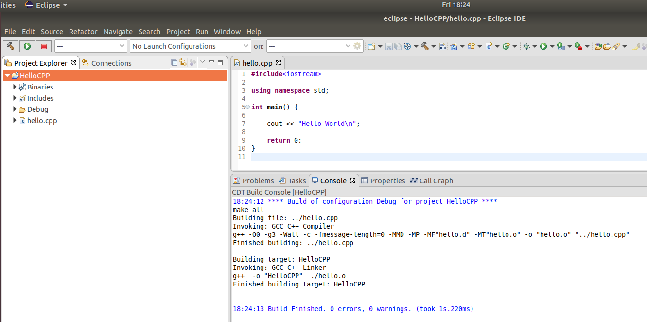Open the Build hammer dropdown arrow

click(x=434, y=46)
